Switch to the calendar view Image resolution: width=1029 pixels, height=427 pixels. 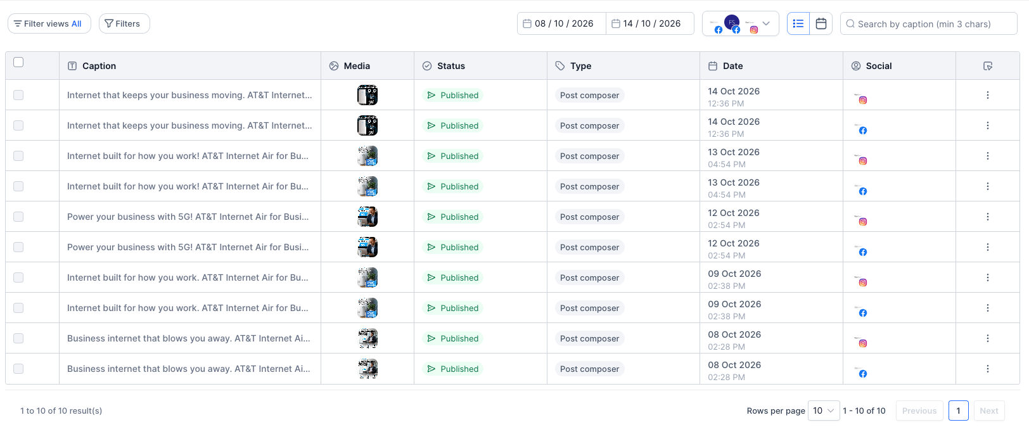(x=821, y=23)
